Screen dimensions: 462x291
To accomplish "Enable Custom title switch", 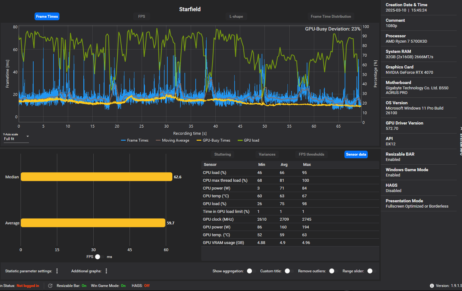I will coord(289,271).
